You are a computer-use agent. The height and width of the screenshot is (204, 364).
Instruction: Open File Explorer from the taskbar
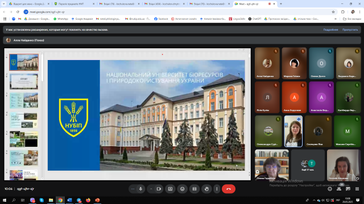pyautogui.click(x=51, y=200)
